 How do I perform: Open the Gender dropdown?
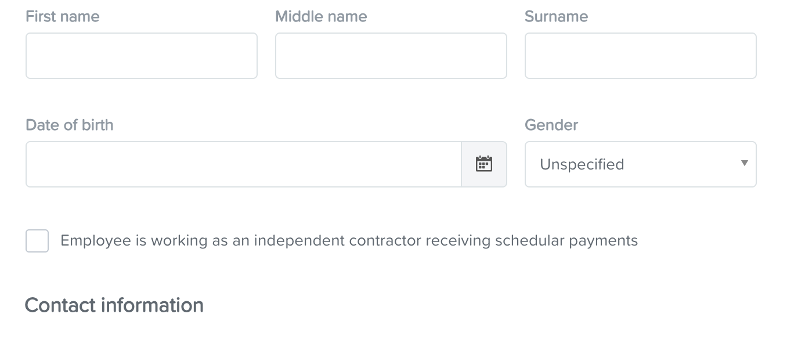(640, 164)
